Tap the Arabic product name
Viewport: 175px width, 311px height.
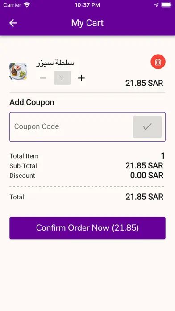click(55, 63)
